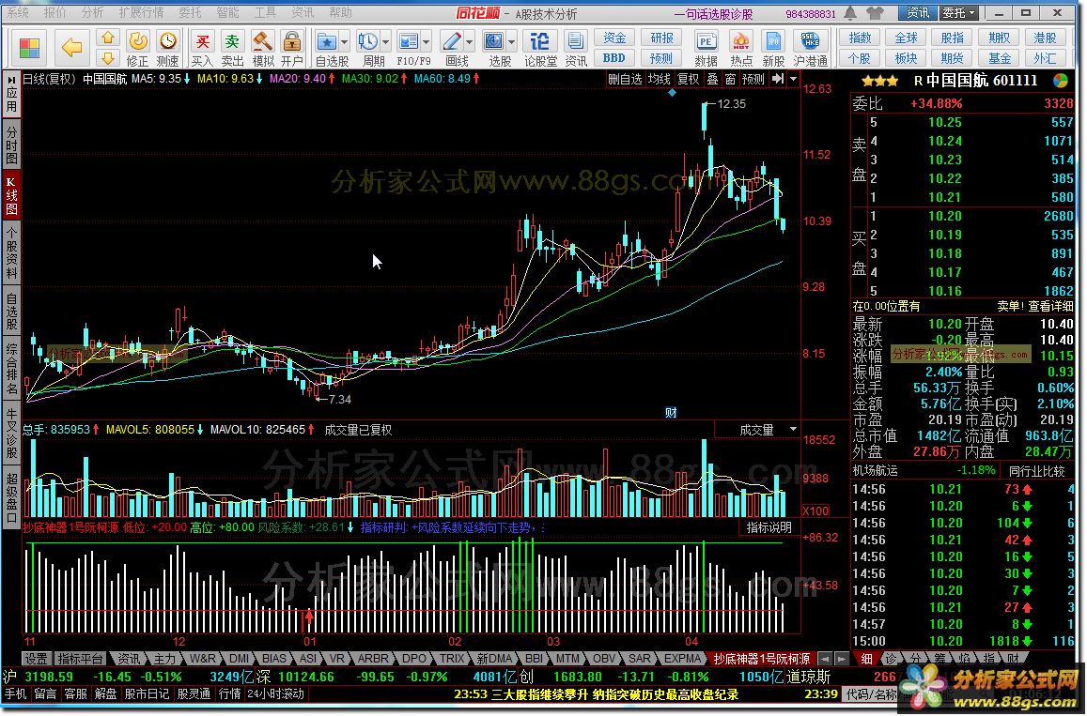Select the DMI indicator tab
This screenshot has height=716, width=1087.
click(240, 659)
